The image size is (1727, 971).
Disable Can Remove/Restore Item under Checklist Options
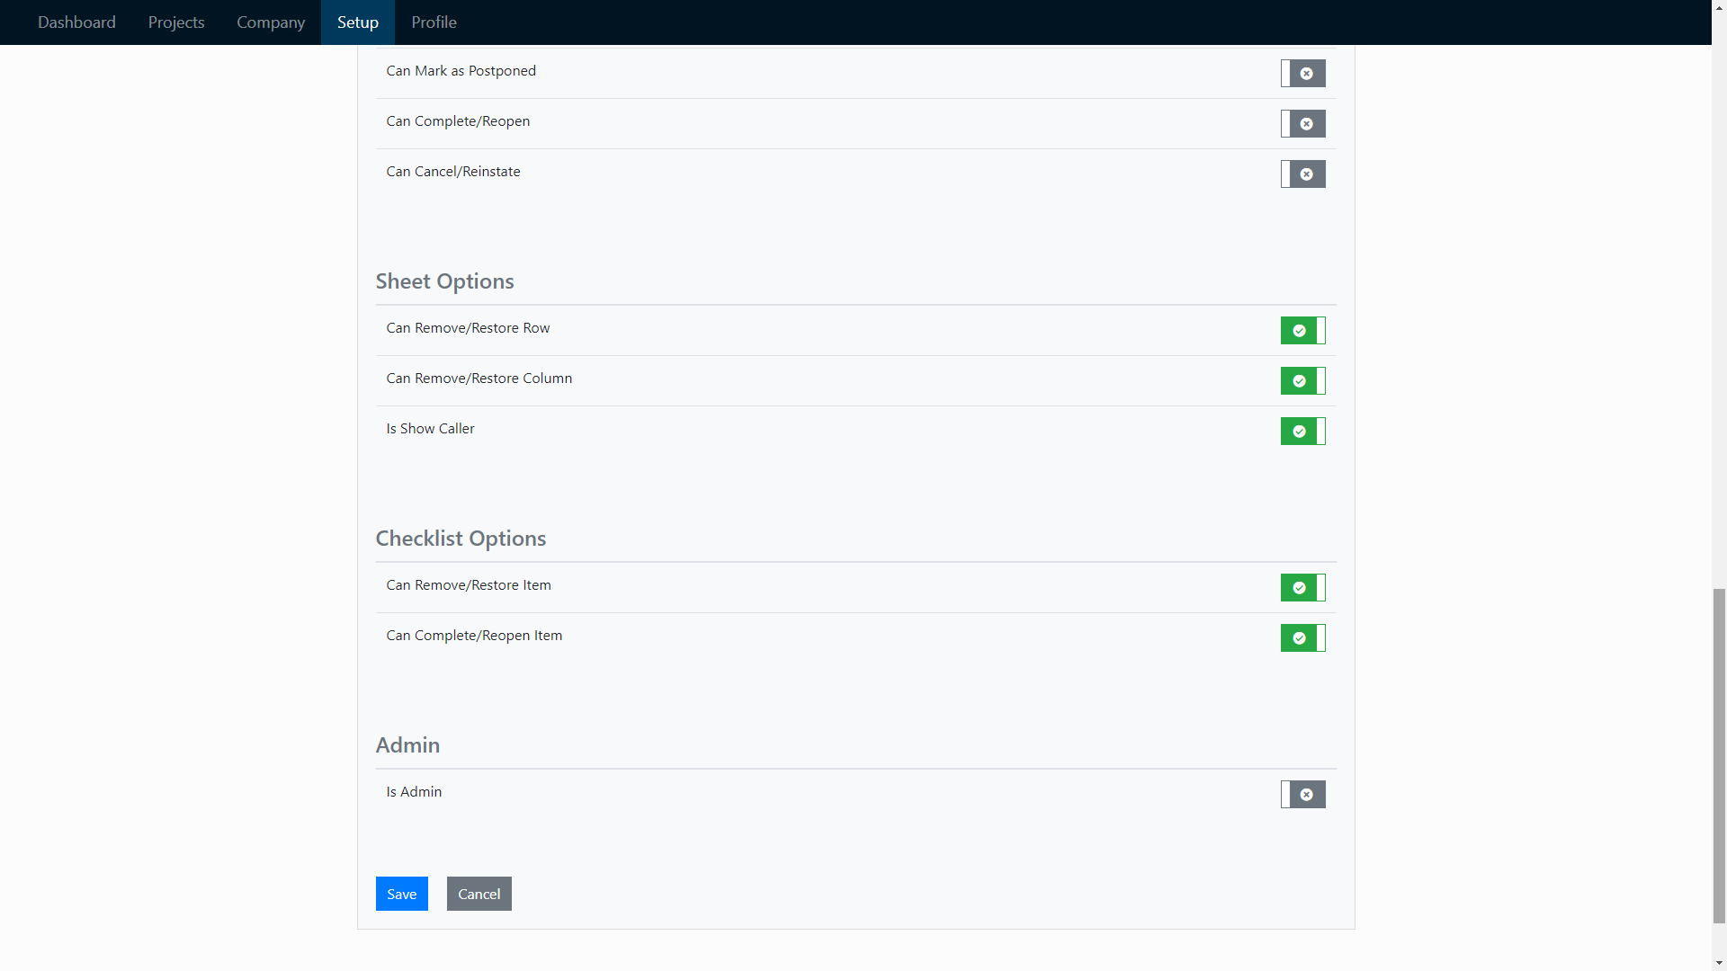1302,587
